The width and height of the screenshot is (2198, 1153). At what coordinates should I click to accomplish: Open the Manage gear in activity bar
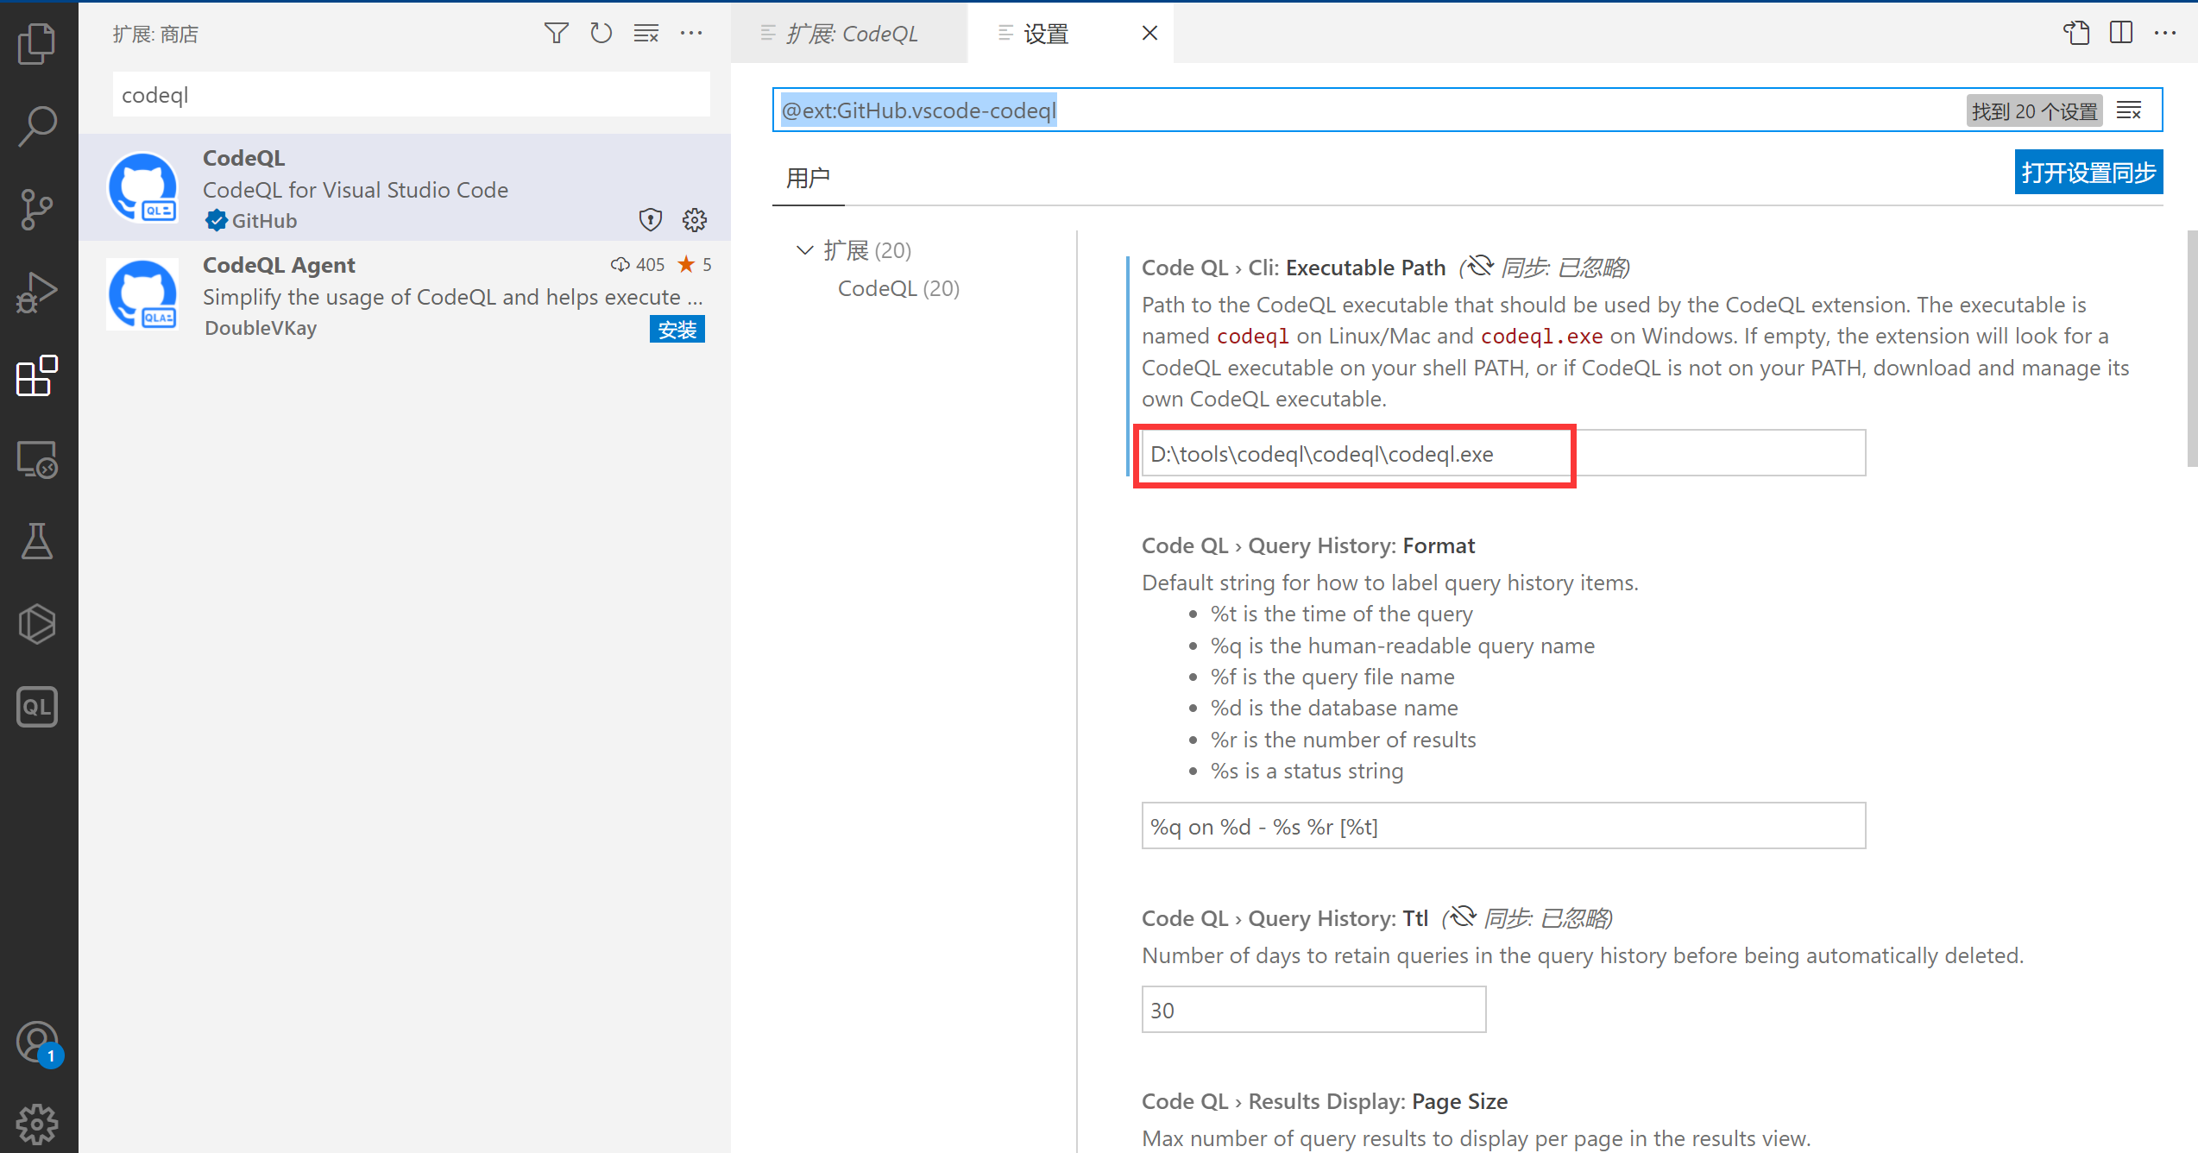pos(37,1124)
